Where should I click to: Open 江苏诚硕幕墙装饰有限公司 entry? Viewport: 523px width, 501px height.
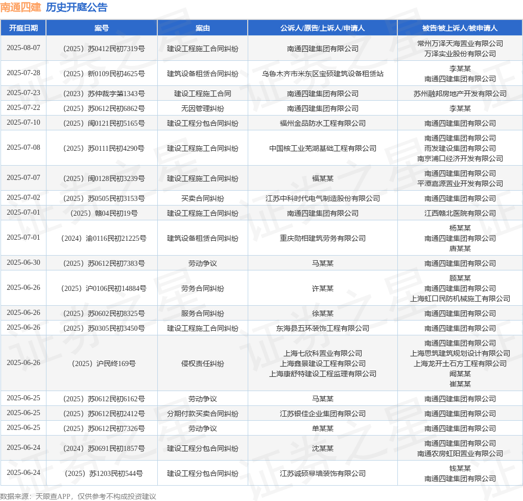(x=323, y=473)
